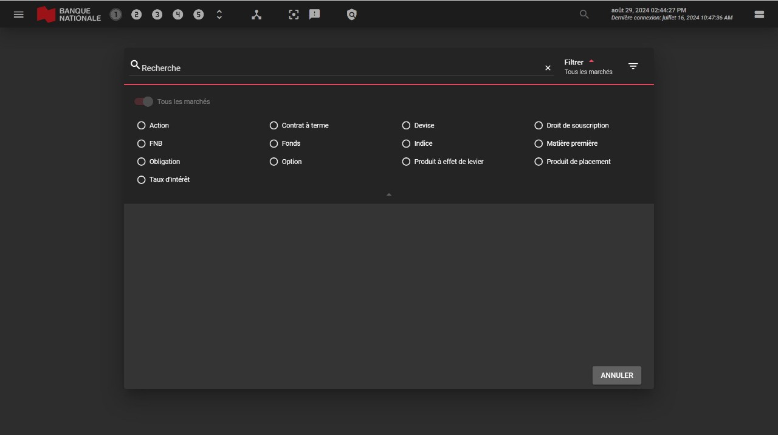Click the search magnifier in dialog
Viewport: 778px width, 435px height.
tap(135, 64)
